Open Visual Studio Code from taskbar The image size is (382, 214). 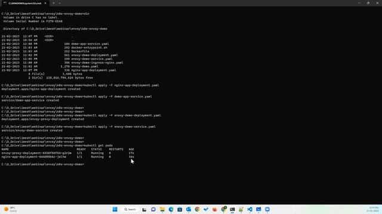(249, 209)
